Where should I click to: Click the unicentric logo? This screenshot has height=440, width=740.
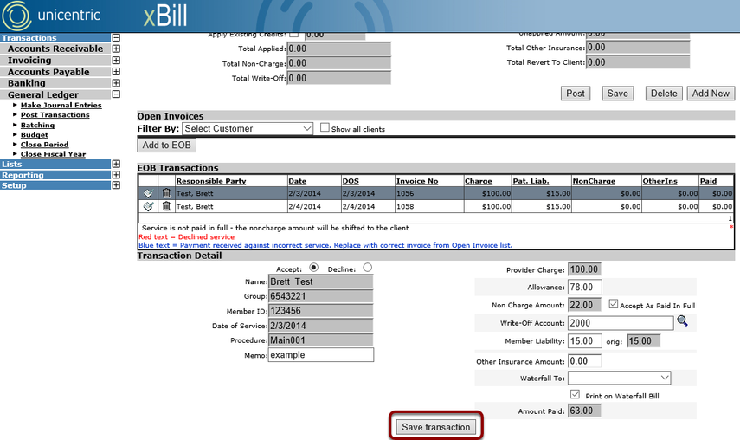point(52,15)
